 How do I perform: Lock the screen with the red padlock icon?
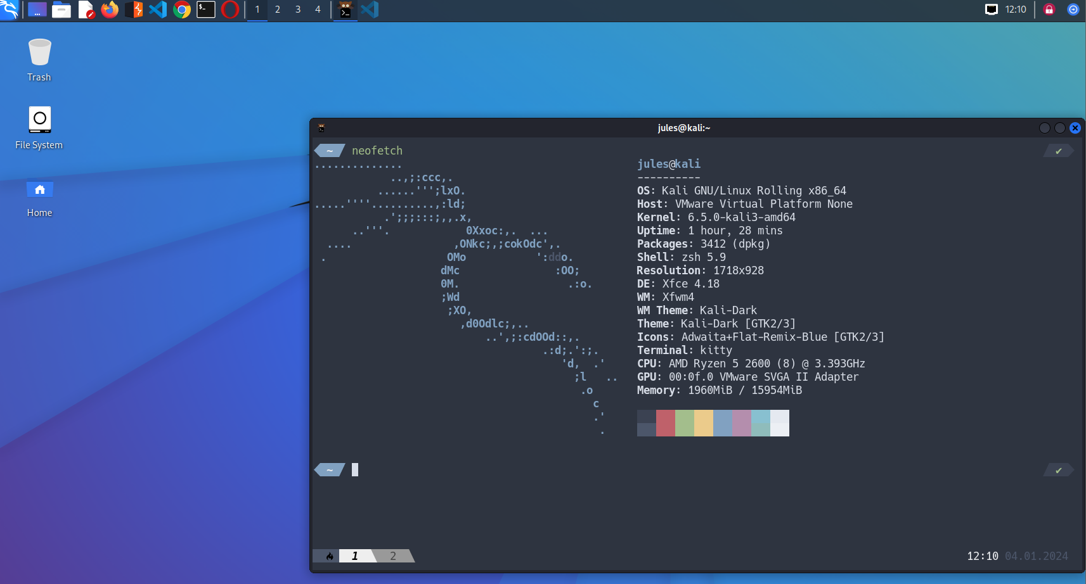coord(1049,10)
